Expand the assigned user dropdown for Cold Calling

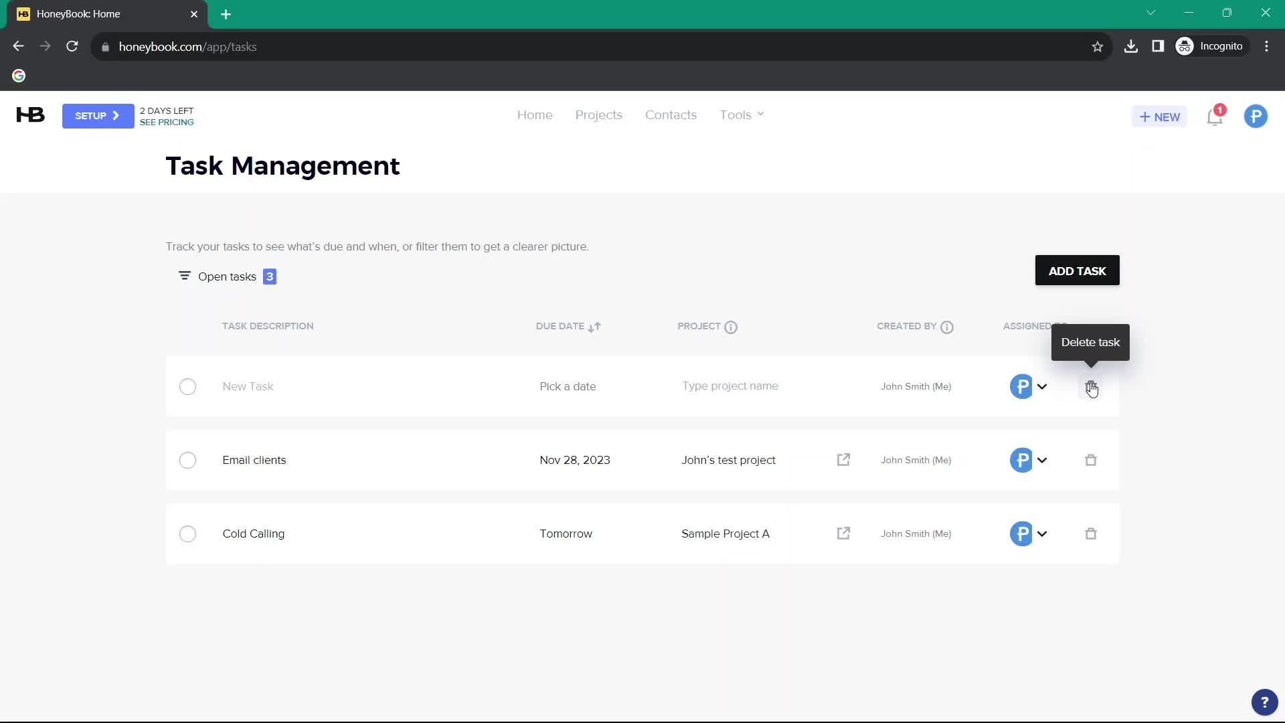click(1041, 533)
